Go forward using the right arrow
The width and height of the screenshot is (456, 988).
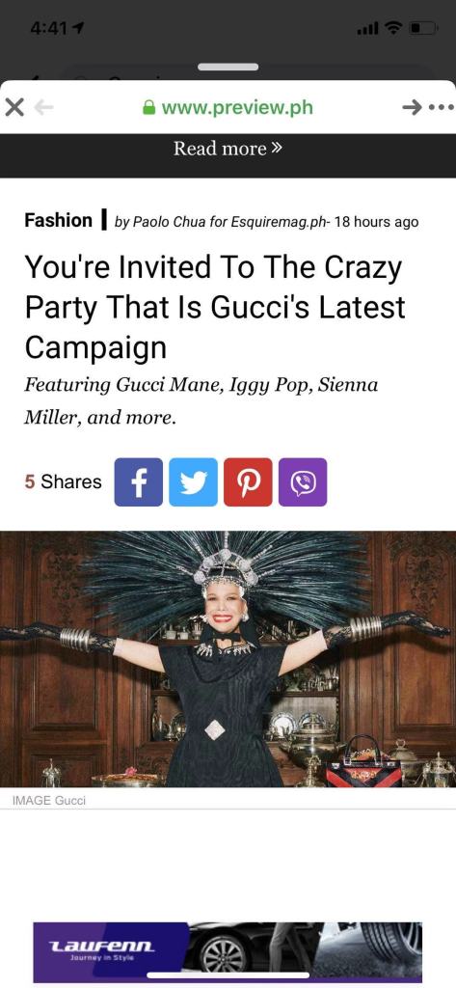(412, 108)
